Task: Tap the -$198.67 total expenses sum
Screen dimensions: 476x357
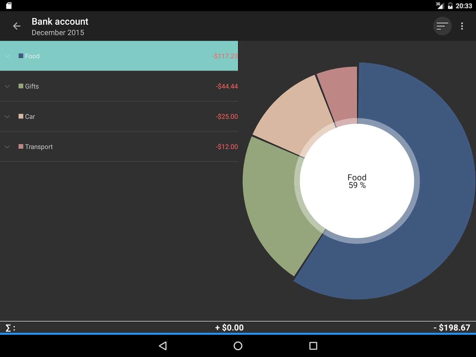Action: 451,328
